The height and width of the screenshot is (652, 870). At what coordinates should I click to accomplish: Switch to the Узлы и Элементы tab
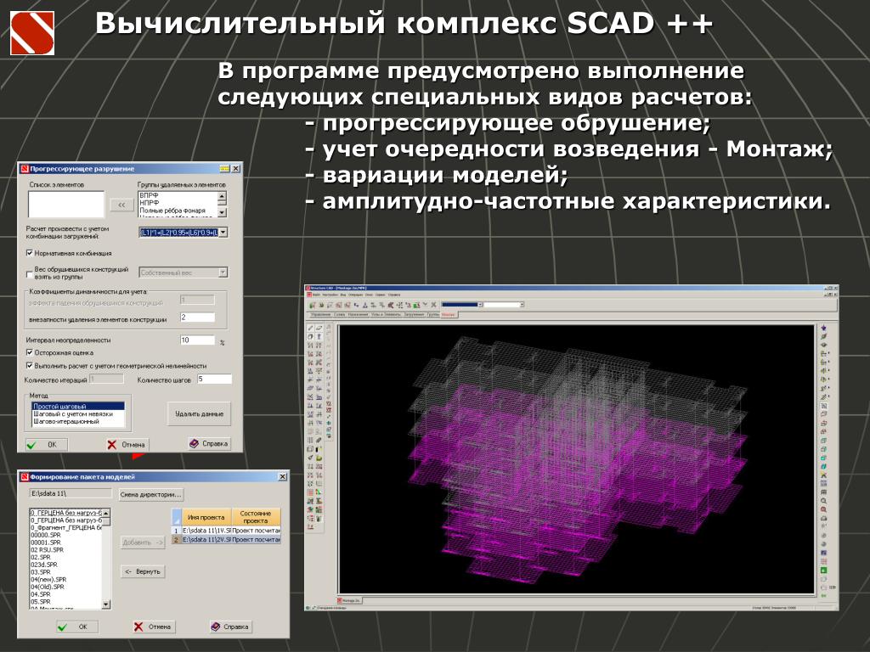386,314
